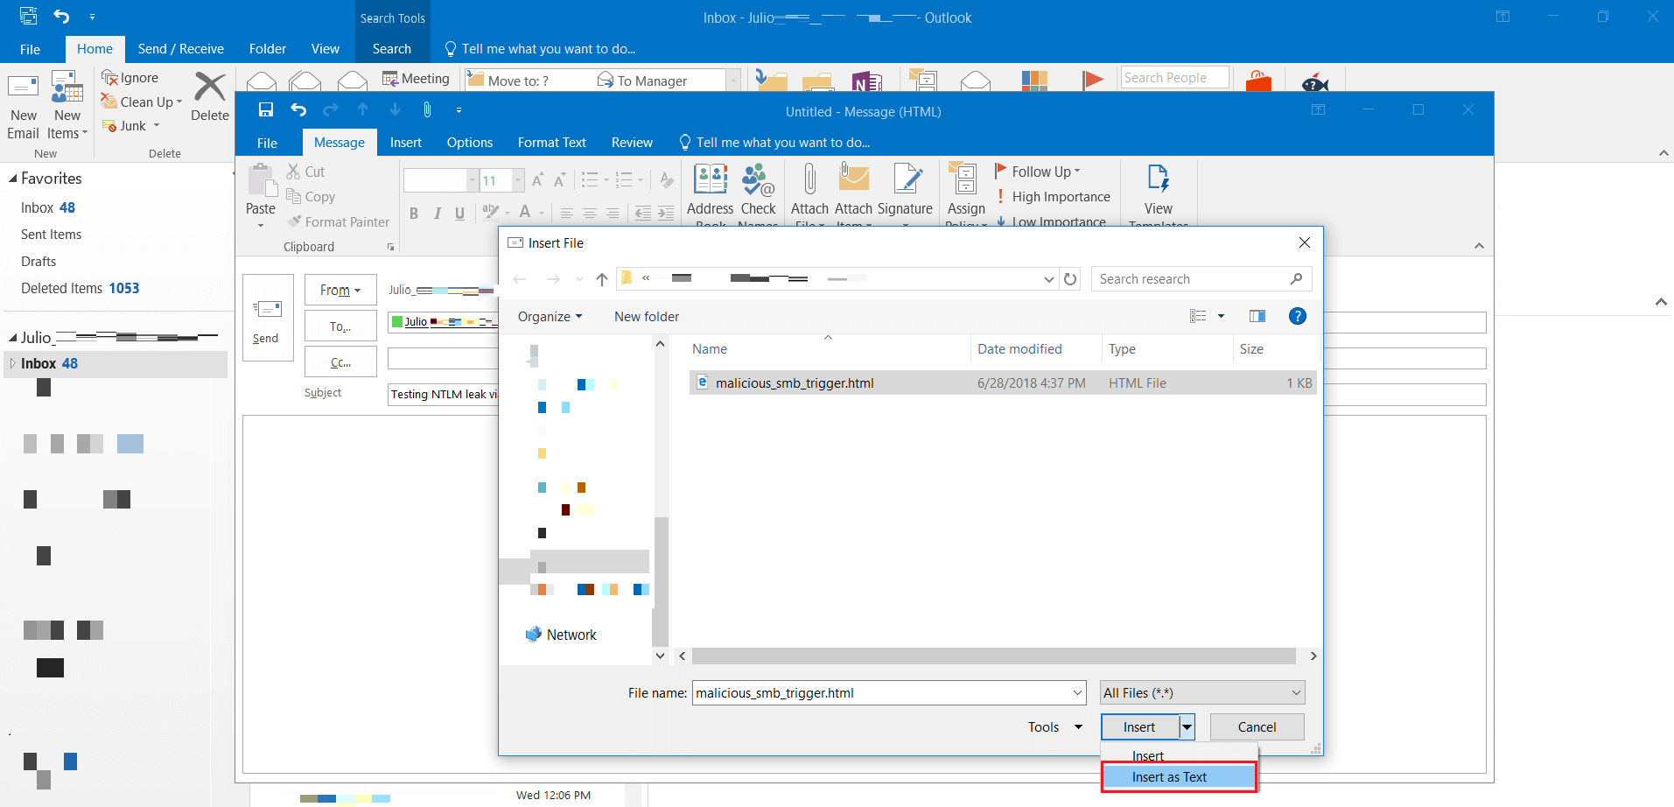Open the Options tab in message window
1674x807 pixels.
click(x=469, y=143)
